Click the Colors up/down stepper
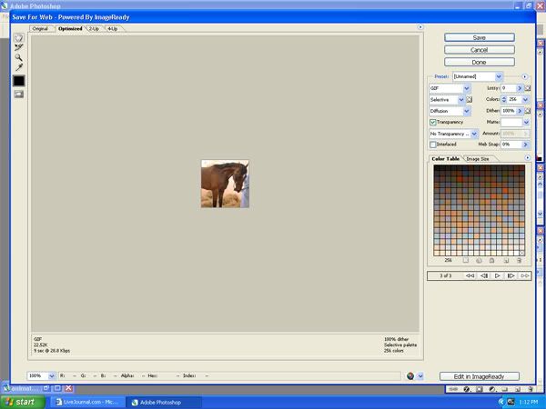The image size is (546, 409). (504, 99)
